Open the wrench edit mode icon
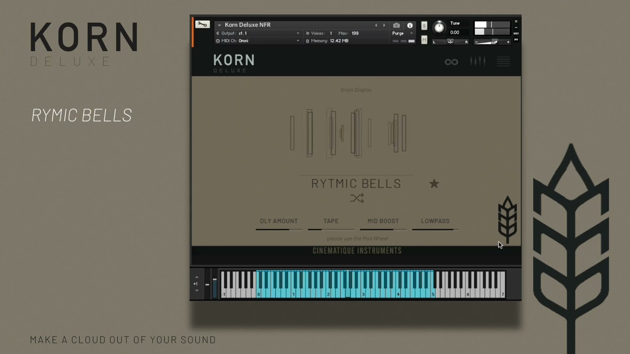Image resolution: width=630 pixels, height=354 pixels. (202, 25)
